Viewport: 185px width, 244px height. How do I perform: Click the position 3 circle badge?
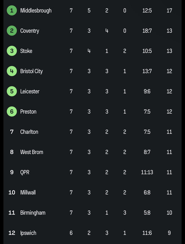pyautogui.click(x=12, y=51)
